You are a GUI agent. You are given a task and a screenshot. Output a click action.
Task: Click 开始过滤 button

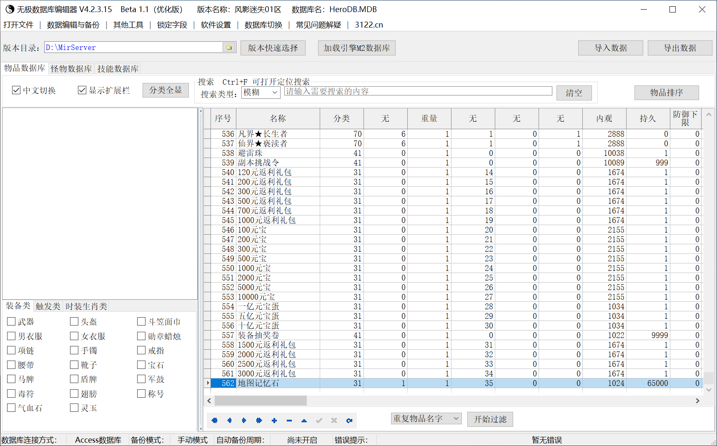tap(490, 419)
